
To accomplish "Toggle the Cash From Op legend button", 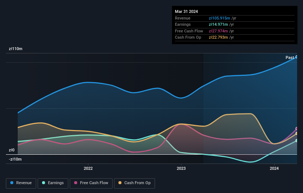I will (x=134, y=183).
